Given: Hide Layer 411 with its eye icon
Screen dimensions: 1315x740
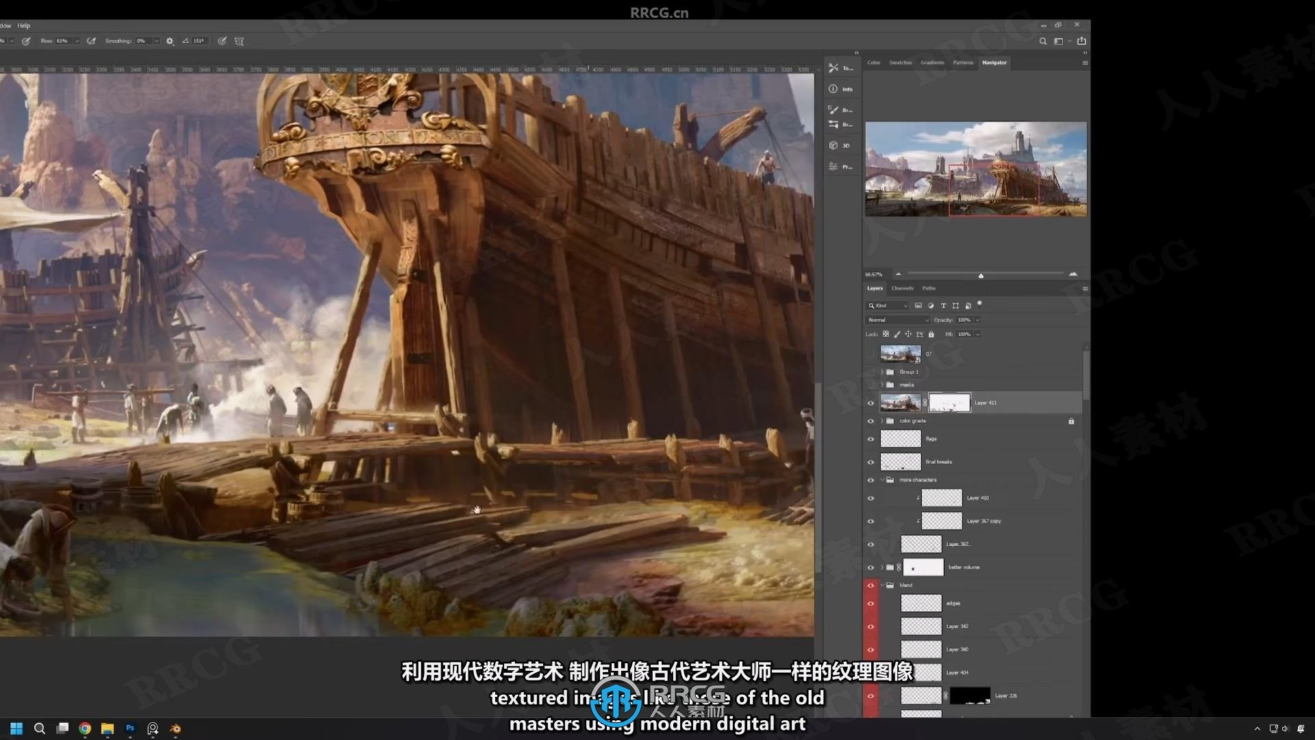Looking at the screenshot, I should (871, 403).
